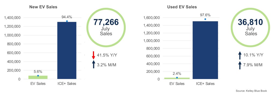Click the 97.6% data label
This screenshot has width=275, height=97.
205,15
